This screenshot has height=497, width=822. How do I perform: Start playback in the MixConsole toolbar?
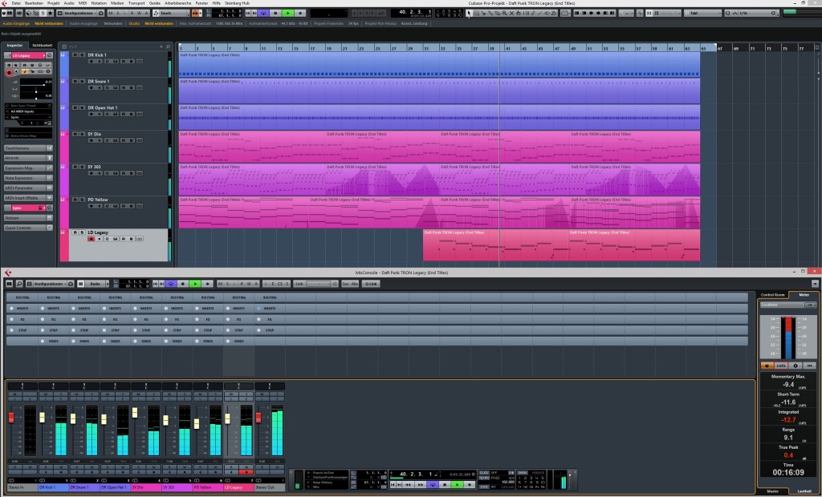194,283
